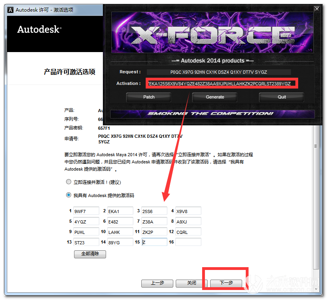Click the instruction paragraph starting 要立即激活您的
The image size is (327, 300).
click(158, 162)
